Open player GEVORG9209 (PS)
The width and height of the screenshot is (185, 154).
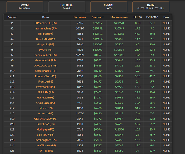[x=45, y=119]
